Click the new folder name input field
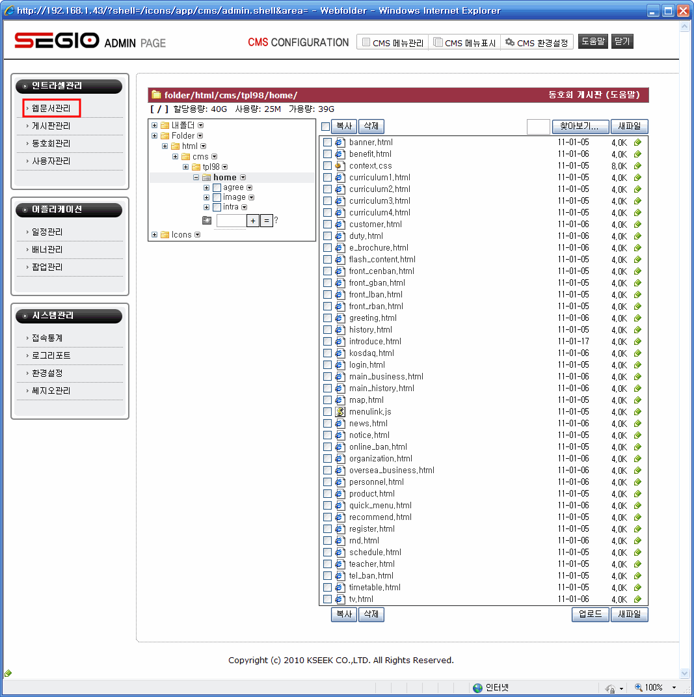Screen dimensions: 694x697 231,221
